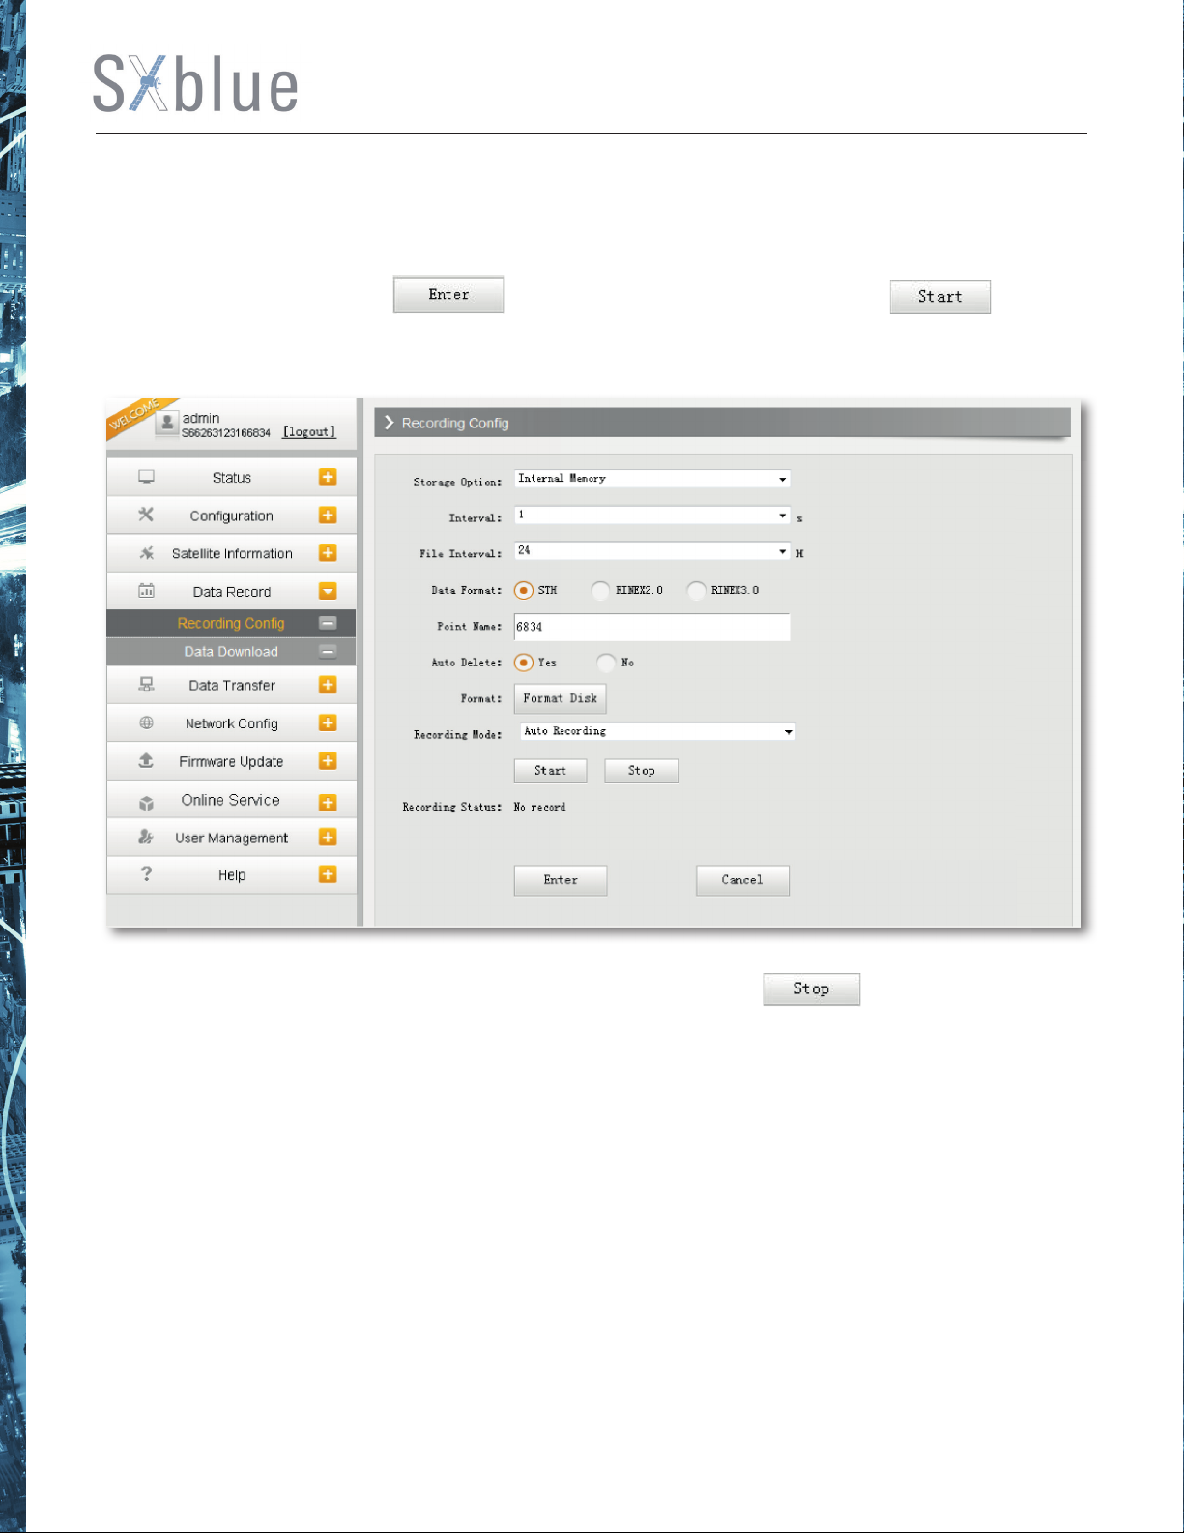Click the Firmware Update upload icon

(x=146, y=760)
